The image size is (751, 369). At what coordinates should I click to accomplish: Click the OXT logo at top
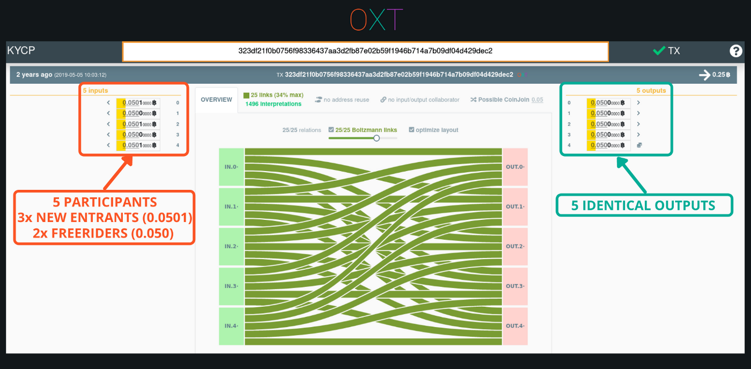pos(376,19)
